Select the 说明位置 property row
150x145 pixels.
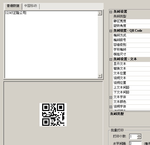pyautogui.click(x=132, y=83)
